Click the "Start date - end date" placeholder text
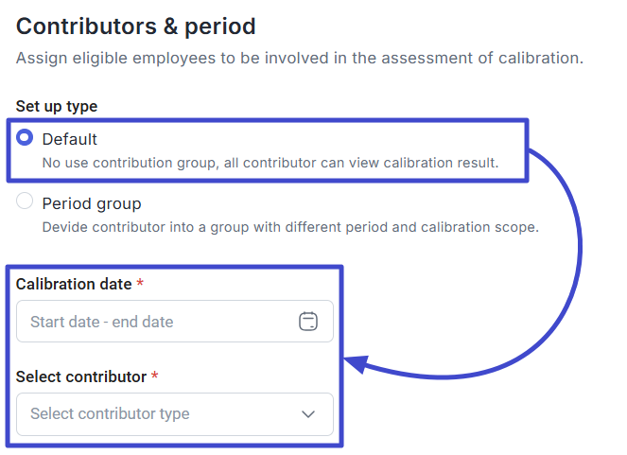The width and height of the screenshot is (627, 455). [102, 322]
